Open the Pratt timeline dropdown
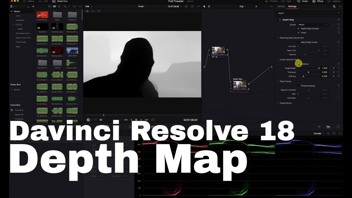The width and height of the screenshot is (352, 198). (142, 6)
